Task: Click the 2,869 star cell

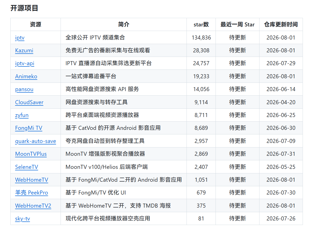Action: click(x=201, y=154)
